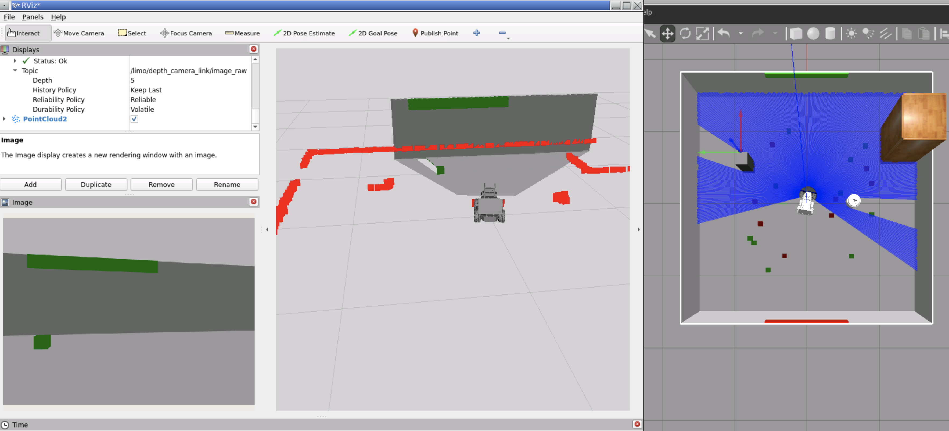
Task: Open the Gazebo undo history dropdown arrow
Action: [x=740, y=34]
